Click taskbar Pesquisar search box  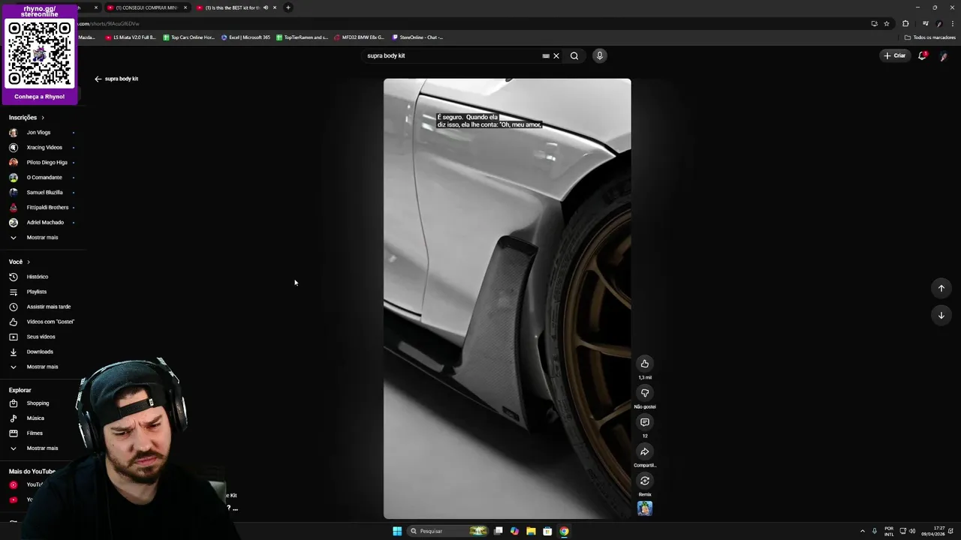[x=448, y=531]
